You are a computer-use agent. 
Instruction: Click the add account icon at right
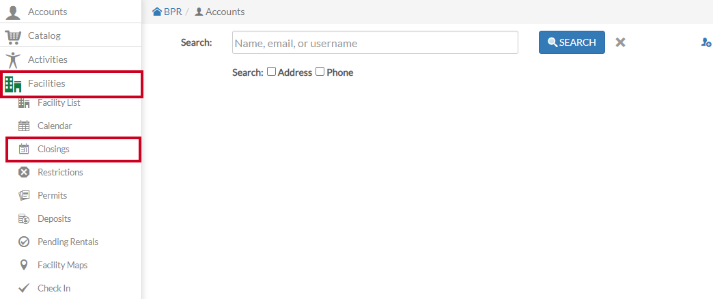coord(706,42)
